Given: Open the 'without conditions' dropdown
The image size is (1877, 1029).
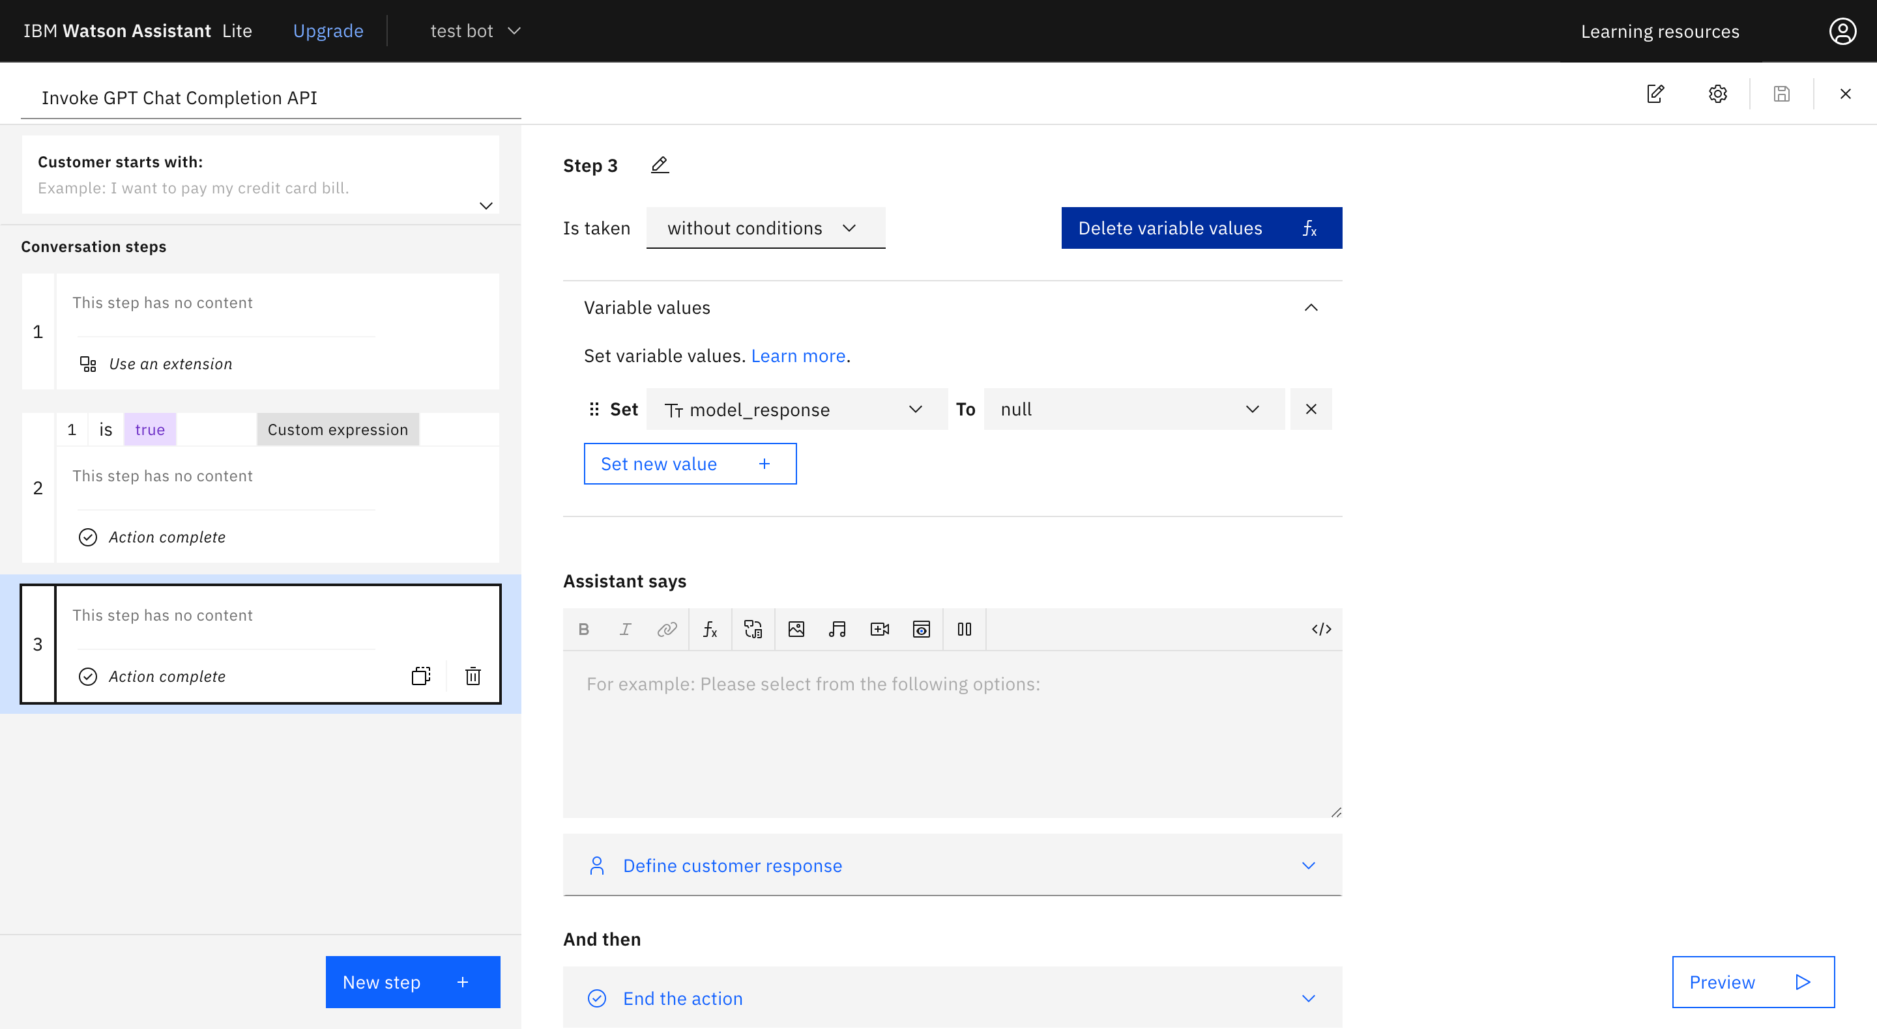Looking at the screenshot, I should click(x=765, y=228).
